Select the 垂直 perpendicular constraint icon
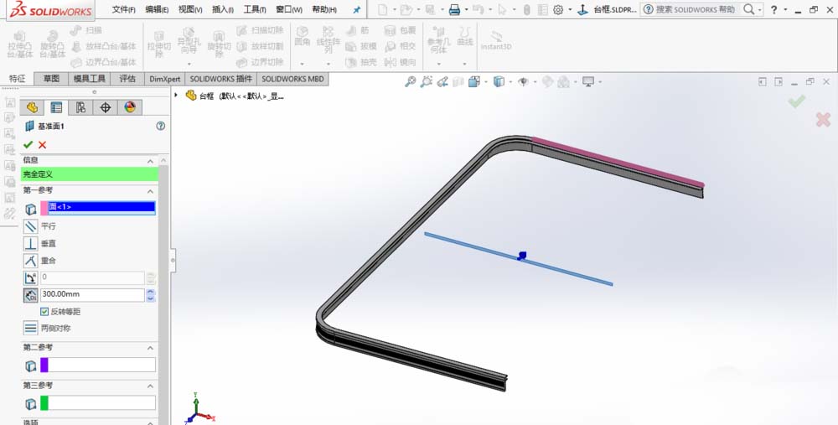 (x=30, y=243)
